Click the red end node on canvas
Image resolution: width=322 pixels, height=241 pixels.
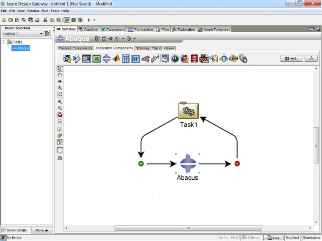[237, 164]
